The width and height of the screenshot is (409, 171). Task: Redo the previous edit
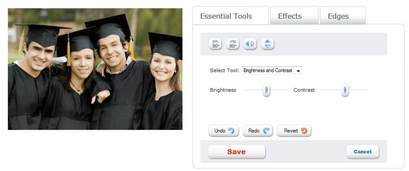(x=257, y=131)
